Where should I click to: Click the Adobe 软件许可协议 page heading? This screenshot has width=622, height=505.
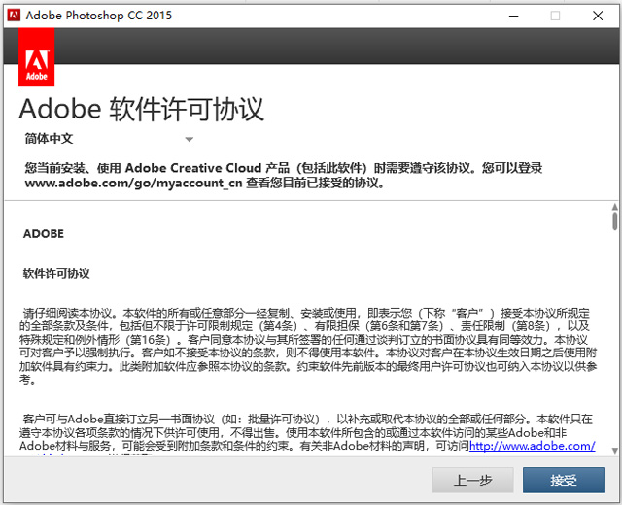tap(141, 108)
